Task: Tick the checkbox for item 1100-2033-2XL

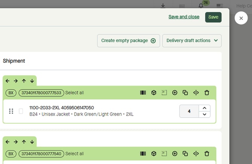Action: click(x=21, y=111)
